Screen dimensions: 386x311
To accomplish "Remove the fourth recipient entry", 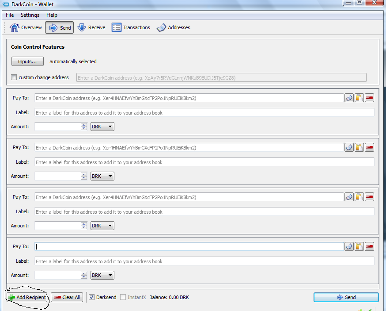I will 369,246.
